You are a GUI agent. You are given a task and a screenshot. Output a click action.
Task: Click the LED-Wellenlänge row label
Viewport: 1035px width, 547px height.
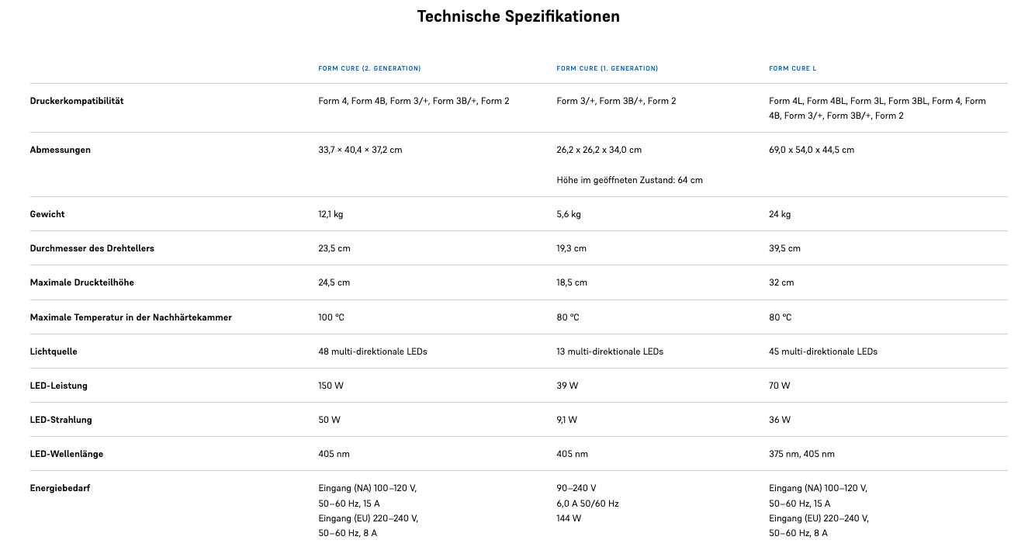point(66,454)
